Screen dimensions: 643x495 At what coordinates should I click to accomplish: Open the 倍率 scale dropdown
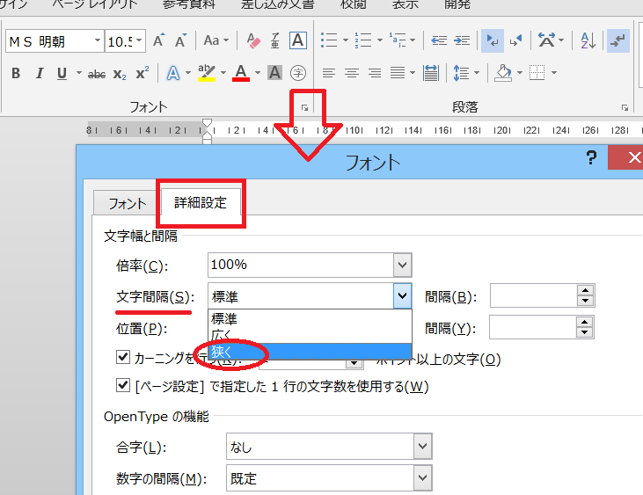(401, 265)
